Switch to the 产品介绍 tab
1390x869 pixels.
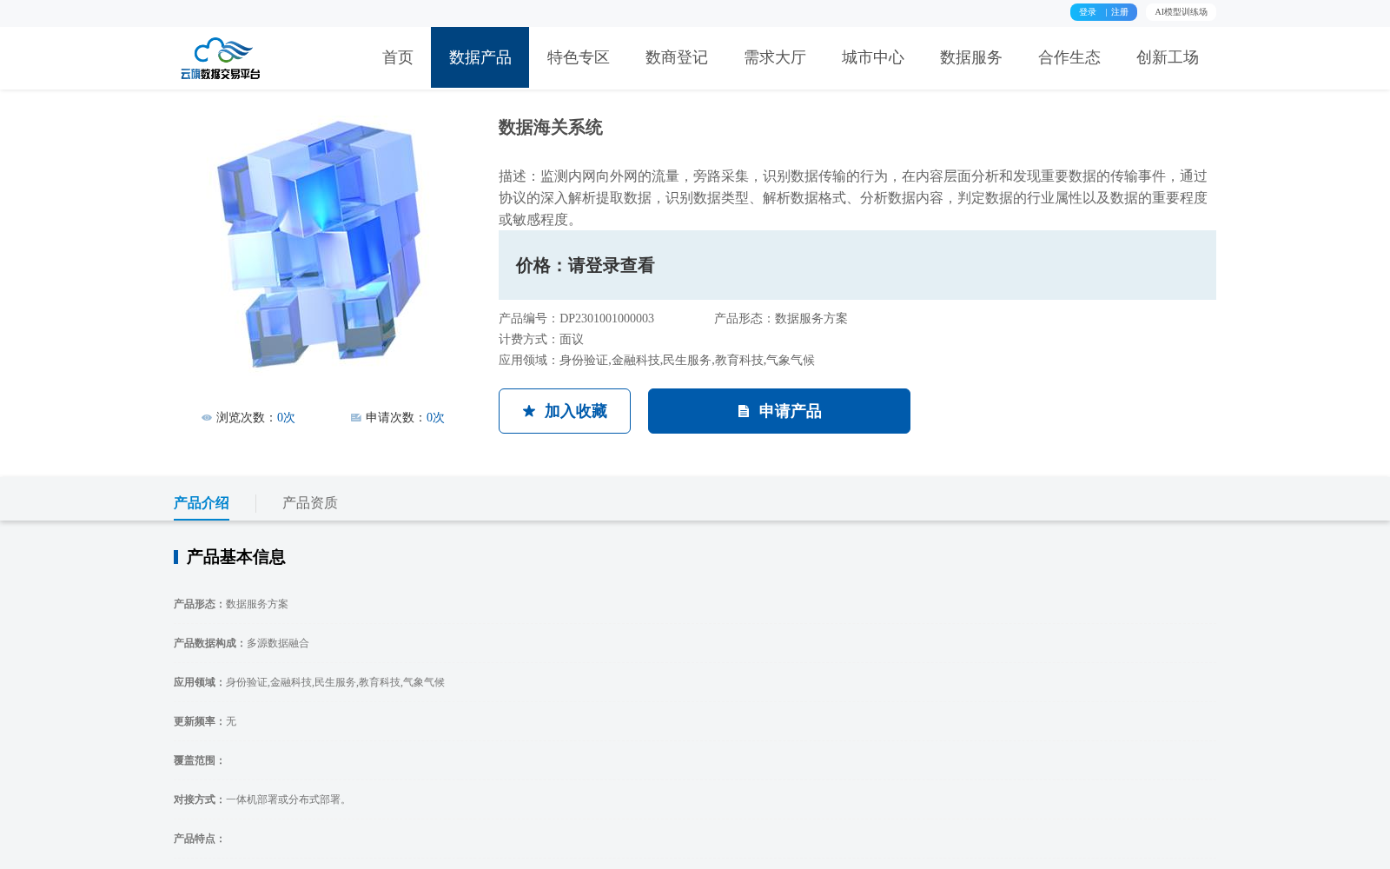[x=202, y=503]
